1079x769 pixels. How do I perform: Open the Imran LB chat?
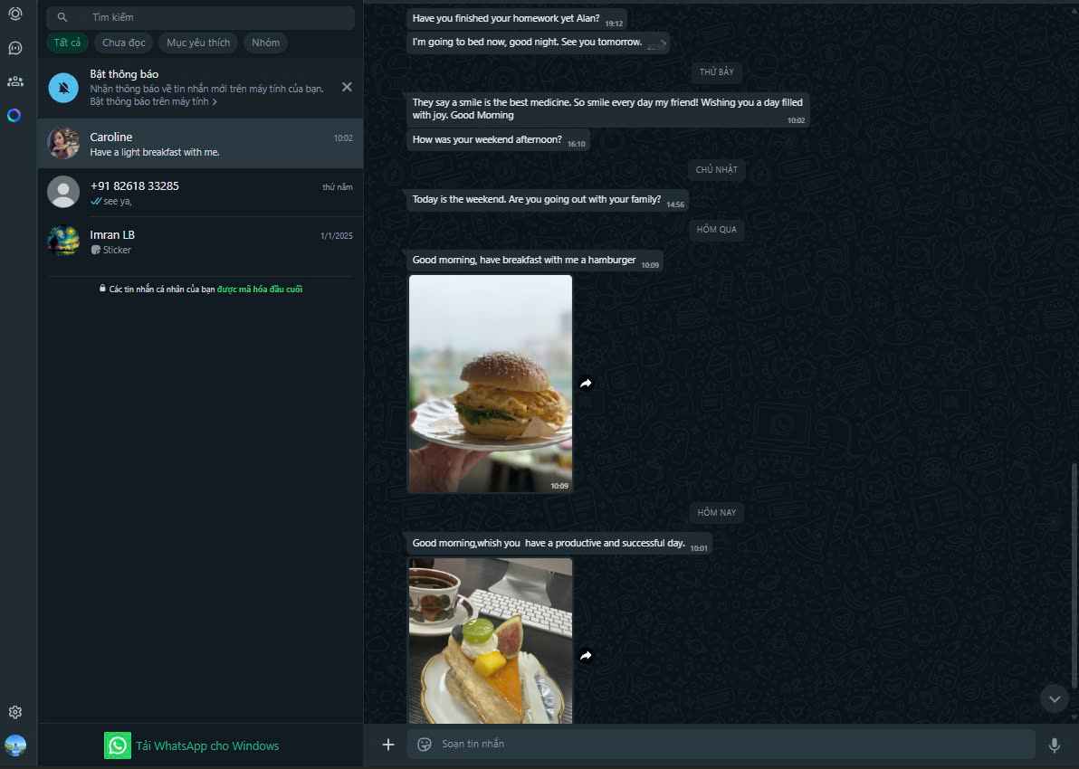click(199, 242)
